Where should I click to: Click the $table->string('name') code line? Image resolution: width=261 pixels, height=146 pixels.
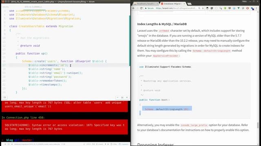(46, 69)
